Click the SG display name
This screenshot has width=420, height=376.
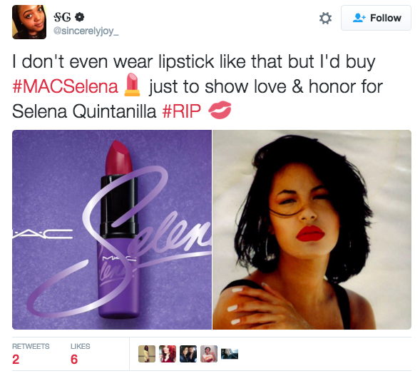point(63,17)
